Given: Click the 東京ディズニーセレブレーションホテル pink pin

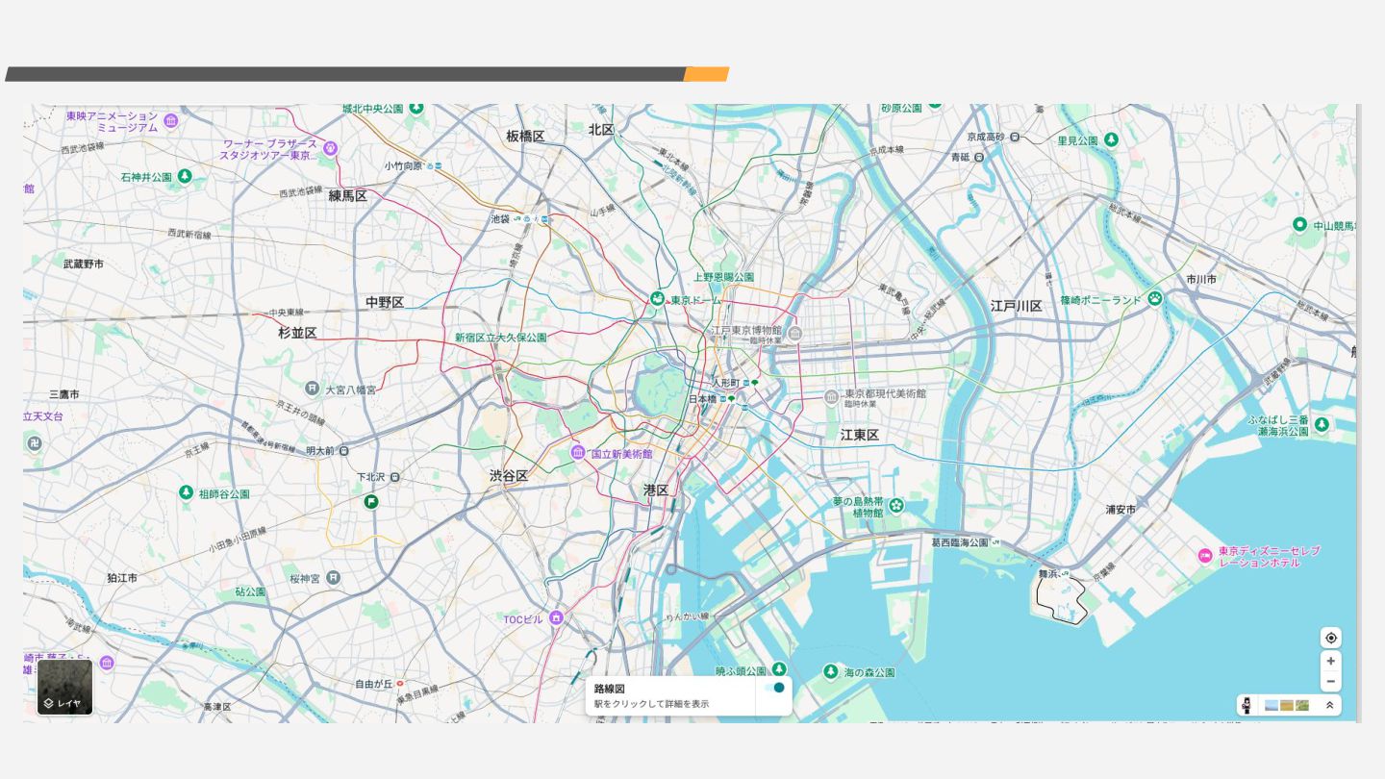Looking at the screenshot, I should tap(1205, 556).
